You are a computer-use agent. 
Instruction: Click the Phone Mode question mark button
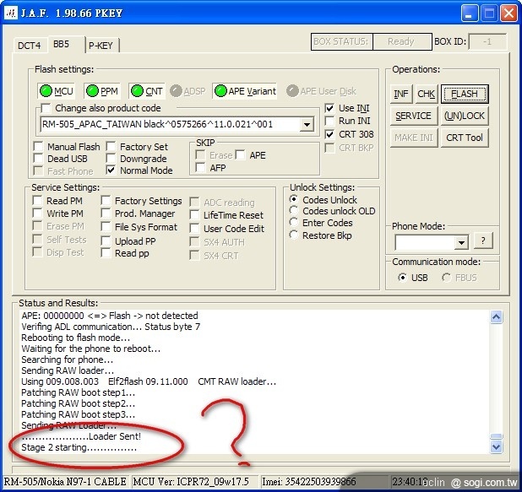483,241
